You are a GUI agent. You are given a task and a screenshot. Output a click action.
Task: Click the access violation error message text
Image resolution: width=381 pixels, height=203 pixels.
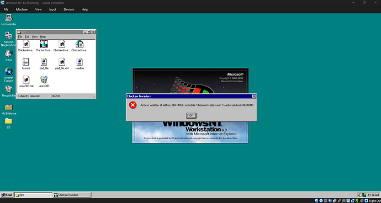(x=197, y=105)
